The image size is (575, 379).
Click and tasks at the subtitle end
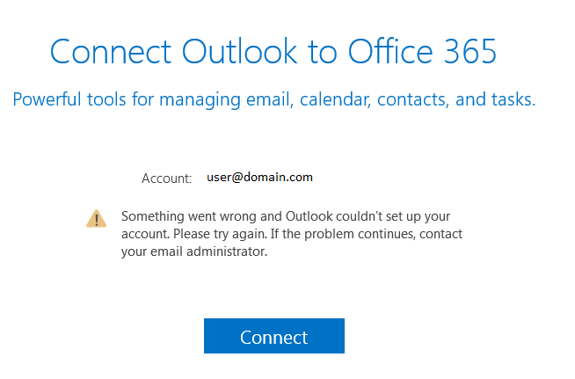coord(495,99)
